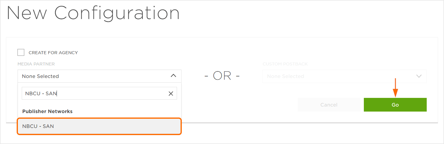Click the New Configuration page heading

coord(93,13)
